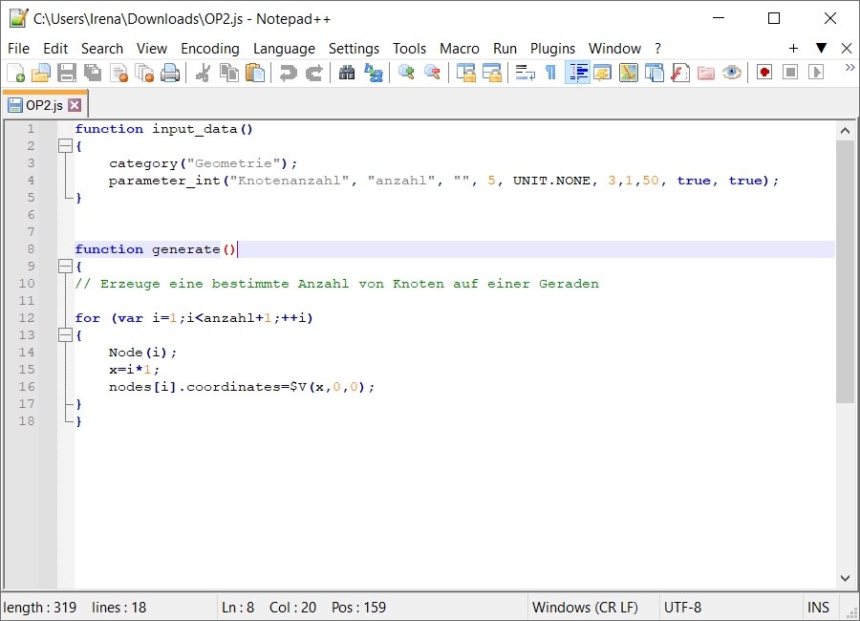Collapse the generate function fold at line 9
Viewport: 860px width, 621px height.
pos(65,267)
